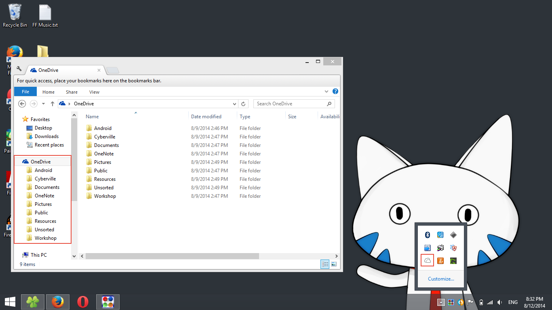Click the Java update tray icon

pyautogui.click(x=440, y=261)
